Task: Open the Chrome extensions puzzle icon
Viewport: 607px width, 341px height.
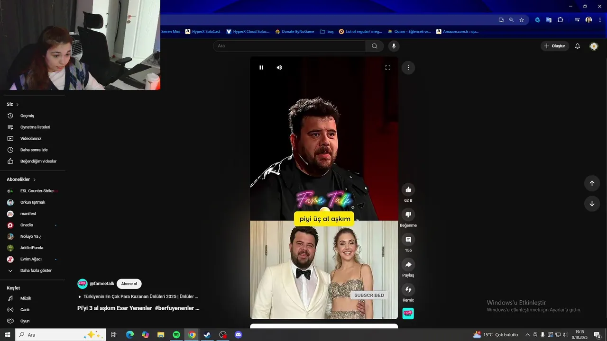Action: [560, 20]
